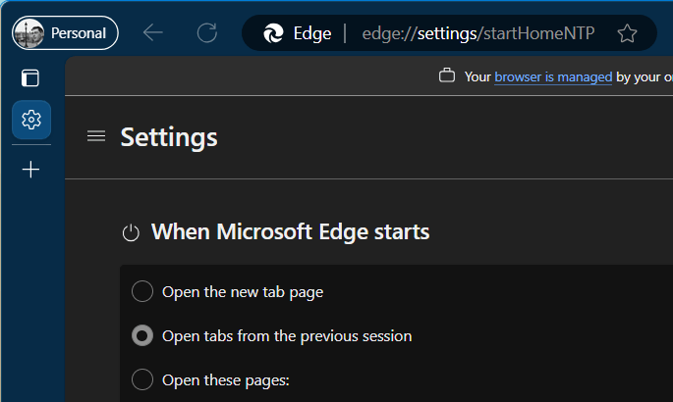Select the 'Open these pages' radio option

(x=142, y=380)
